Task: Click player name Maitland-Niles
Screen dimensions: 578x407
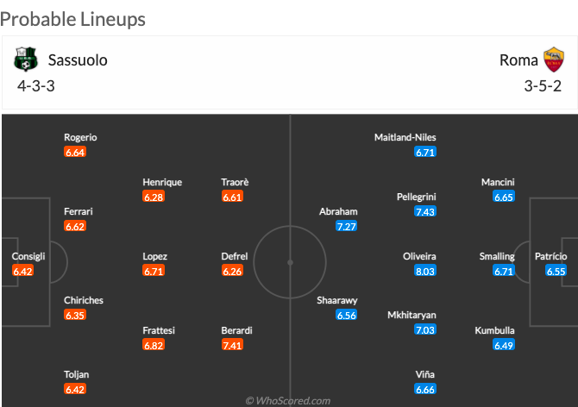Action: pos(405,137)
